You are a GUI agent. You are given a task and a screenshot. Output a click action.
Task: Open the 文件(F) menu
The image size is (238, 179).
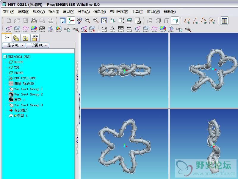point(9,12)
